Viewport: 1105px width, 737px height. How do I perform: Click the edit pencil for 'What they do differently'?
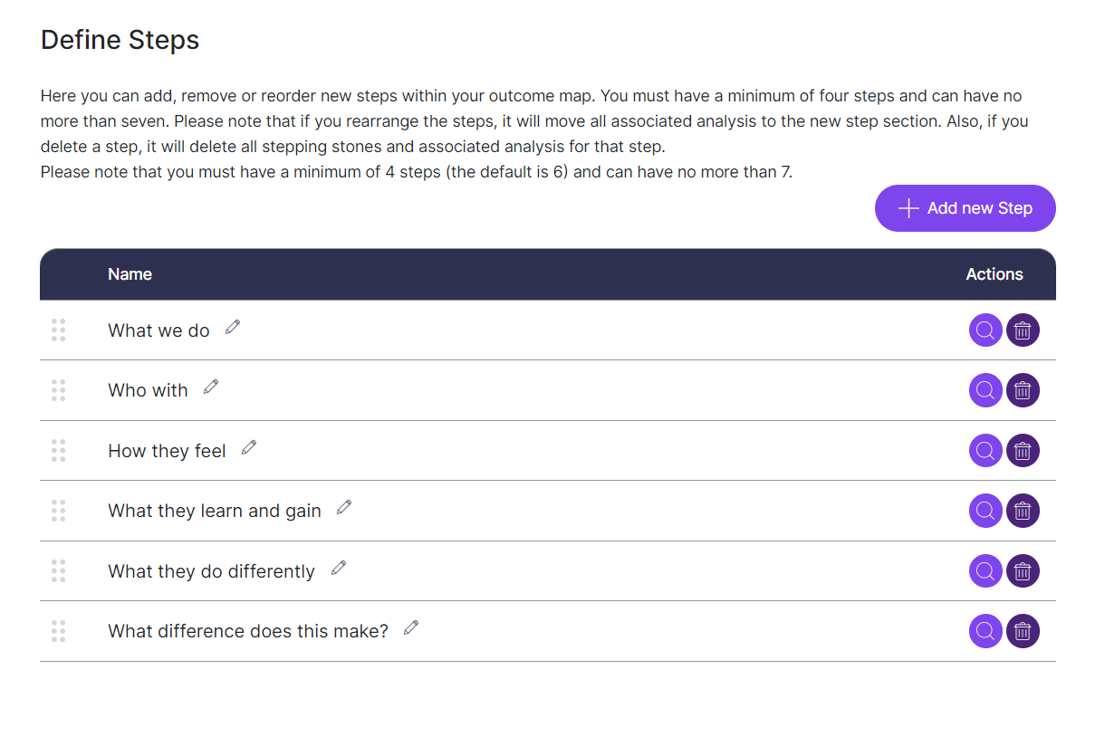(339, 568)
